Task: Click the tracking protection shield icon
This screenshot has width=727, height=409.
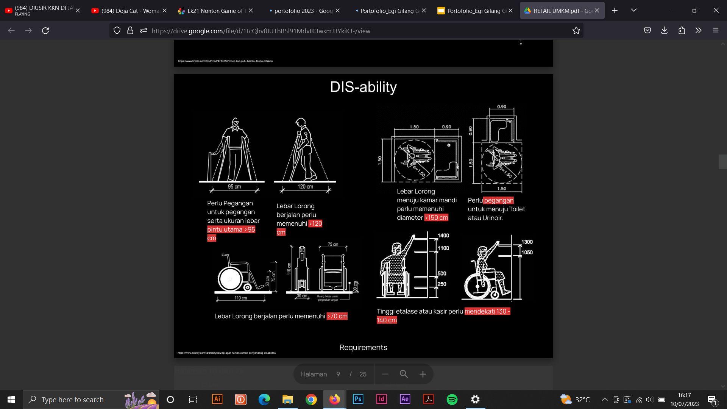Action: pos(117,31)
